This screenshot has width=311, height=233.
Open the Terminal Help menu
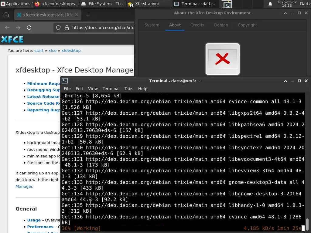(143, 89)
